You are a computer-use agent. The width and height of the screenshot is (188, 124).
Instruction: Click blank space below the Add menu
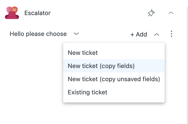(114, 113)
